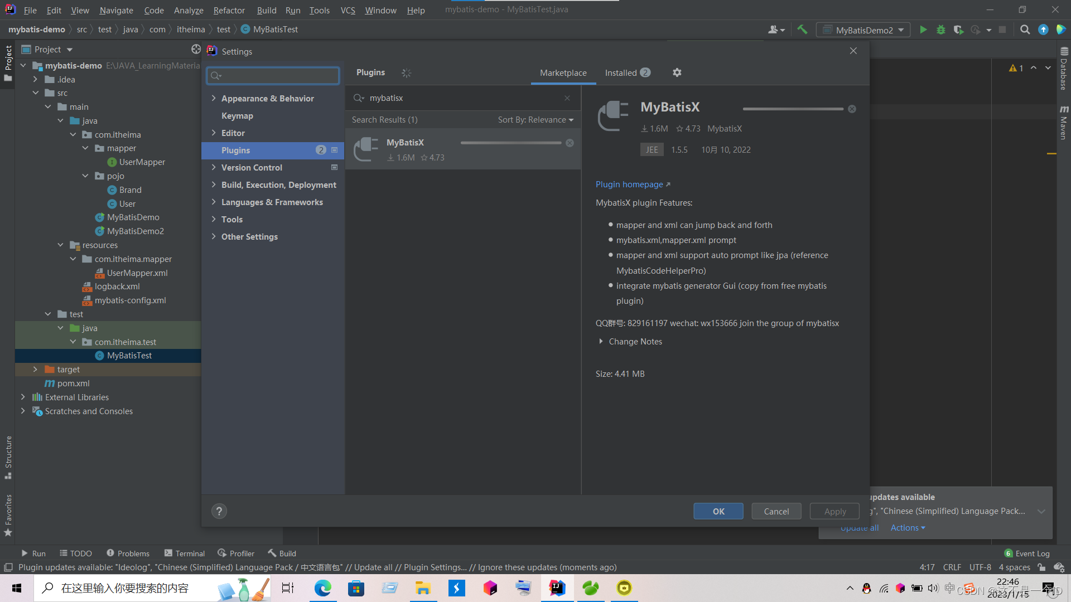This screenshot has width=1071, height=602.
Task: Open the Problems tool window
Action: pyautogui.click(x=128, y=554)
